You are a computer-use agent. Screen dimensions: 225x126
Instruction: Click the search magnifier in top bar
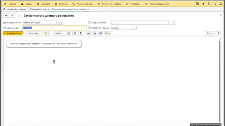pyautogui.click(x=215, y=4)
